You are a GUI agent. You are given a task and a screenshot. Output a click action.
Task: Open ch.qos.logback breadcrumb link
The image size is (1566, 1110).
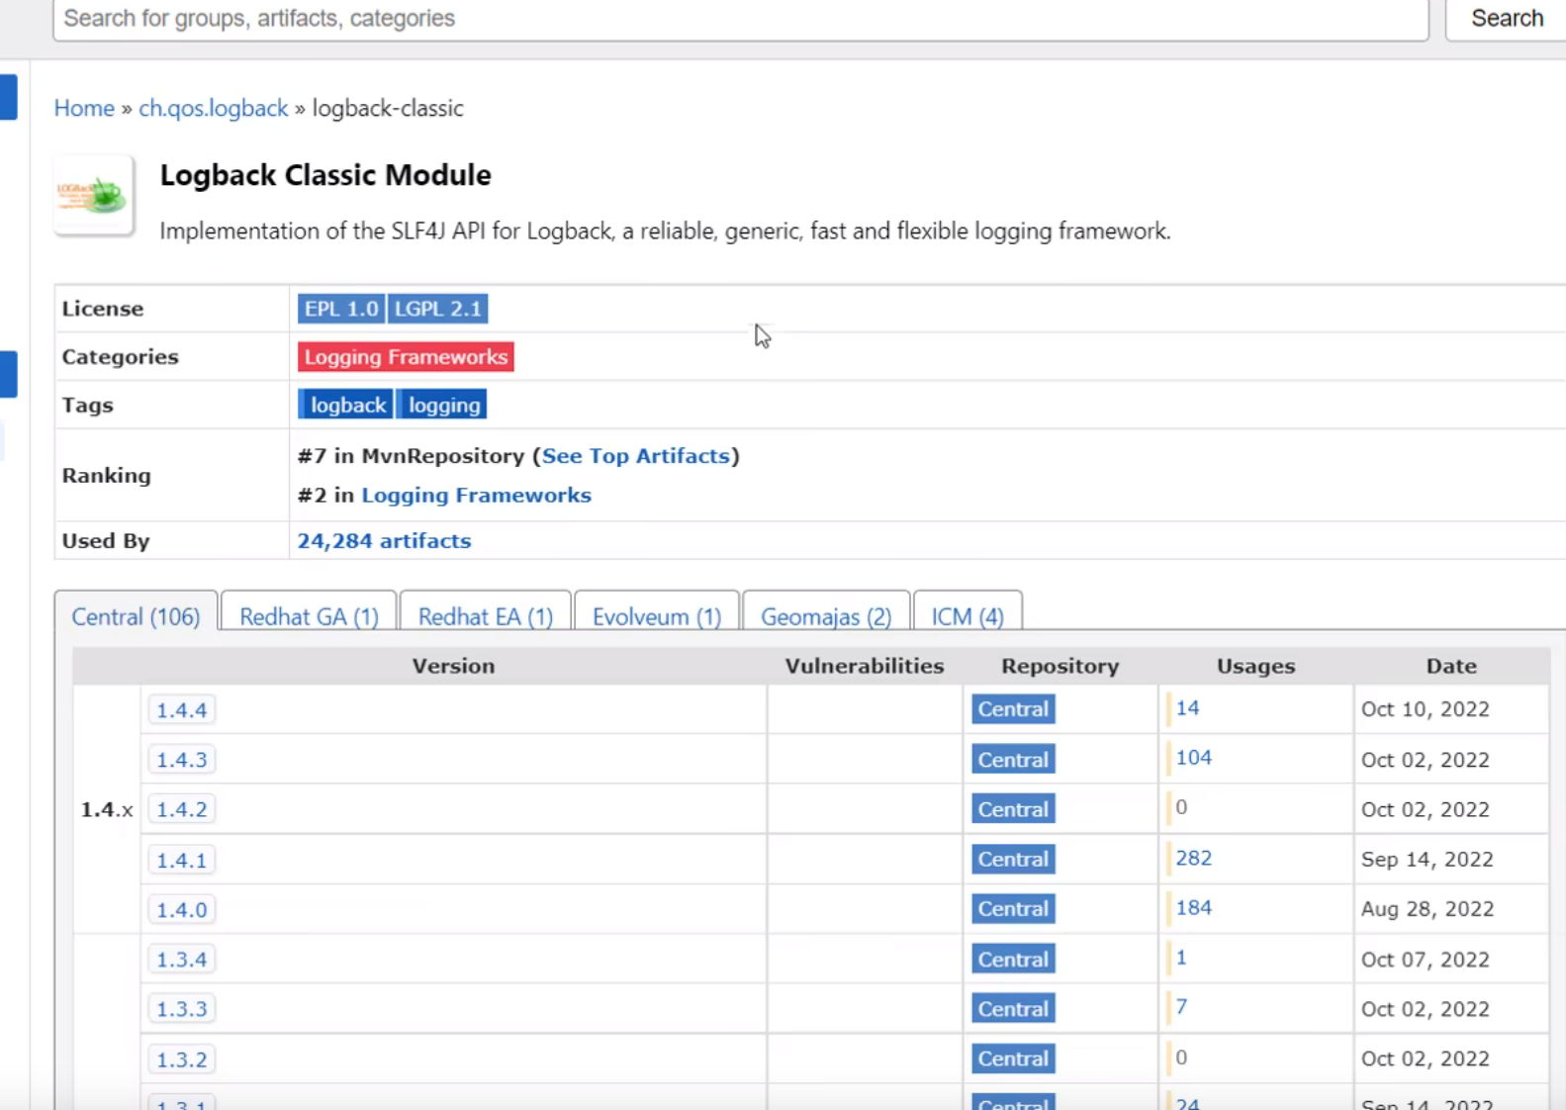coord(213,108)
